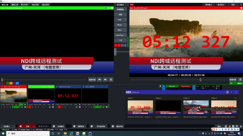Click the FTB button
The width and height of the screenshot is (243, 136).
(120, 40)
